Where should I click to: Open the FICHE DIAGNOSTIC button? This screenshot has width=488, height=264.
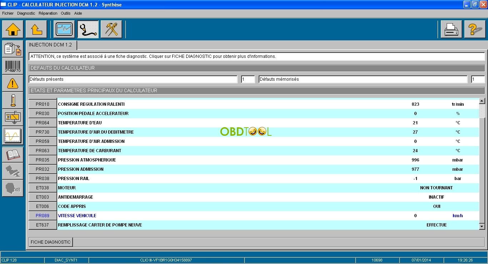(x=50, y=242)
